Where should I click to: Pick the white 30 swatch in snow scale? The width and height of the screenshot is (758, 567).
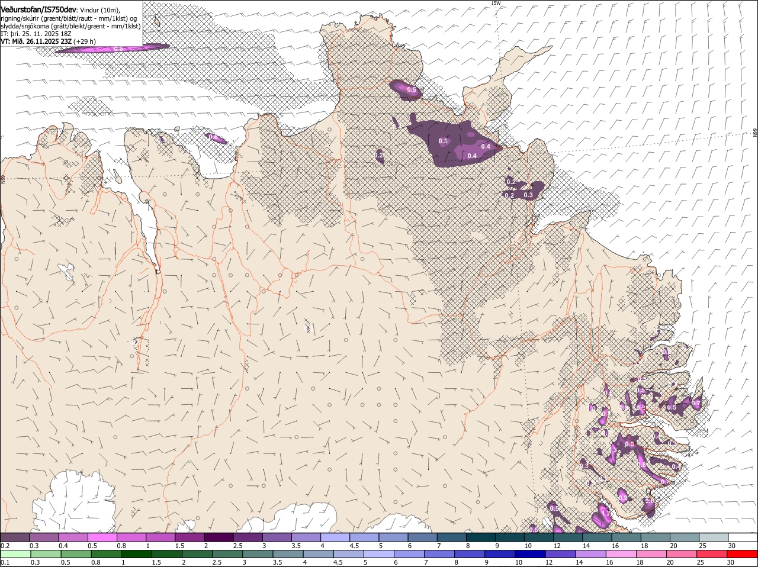tap(743, 537)
